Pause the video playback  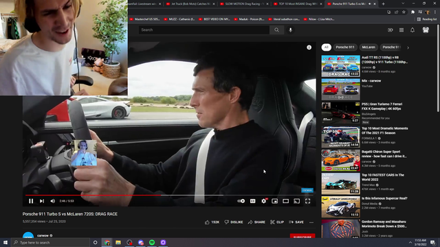(x=31, y=201)
